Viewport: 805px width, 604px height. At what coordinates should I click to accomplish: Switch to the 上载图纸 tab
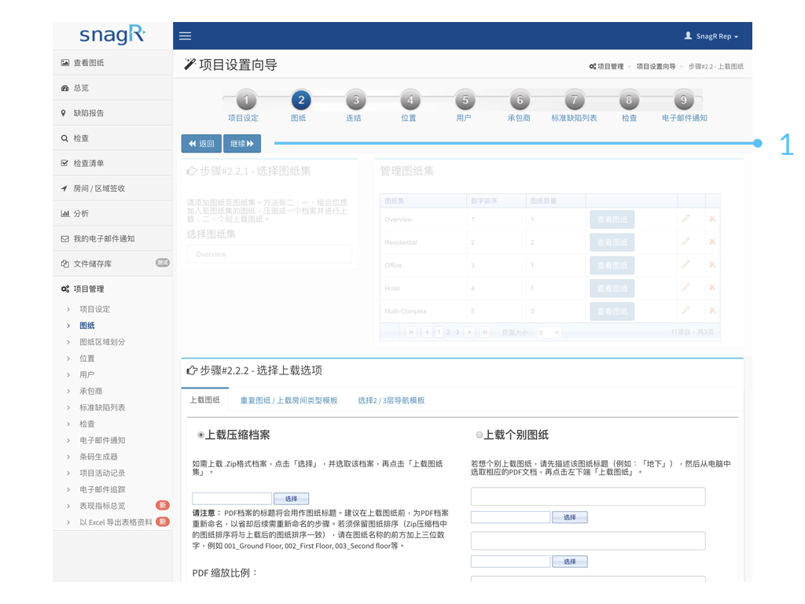tap(205, 400)
